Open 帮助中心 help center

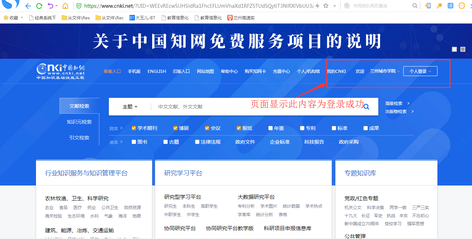click(x=229, y=71)
